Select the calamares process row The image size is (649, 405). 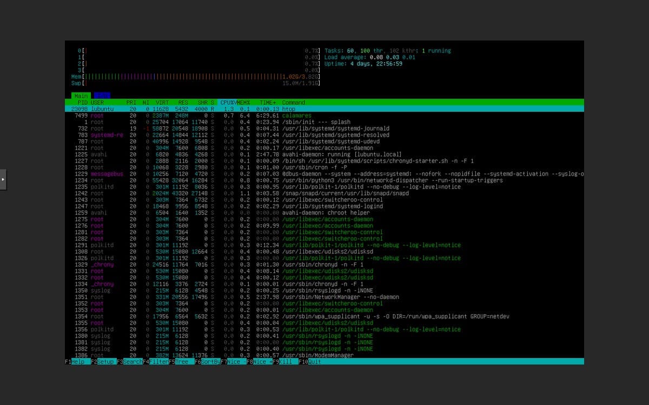click(325, 115)
